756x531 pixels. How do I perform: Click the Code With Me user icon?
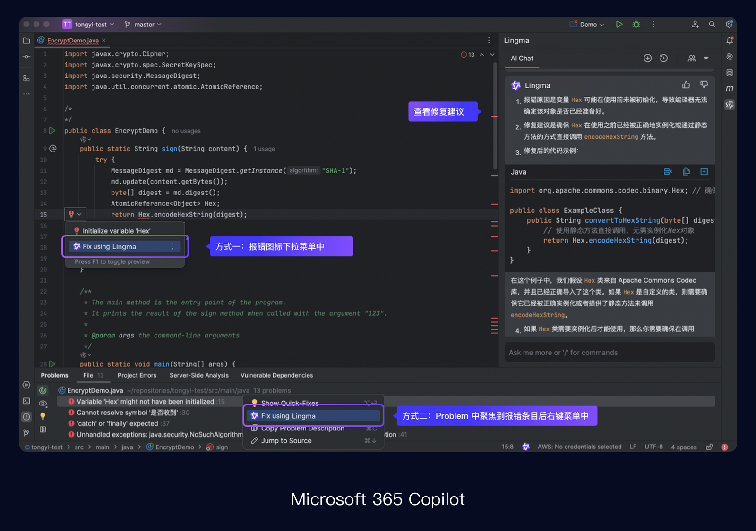click(695, 24)
